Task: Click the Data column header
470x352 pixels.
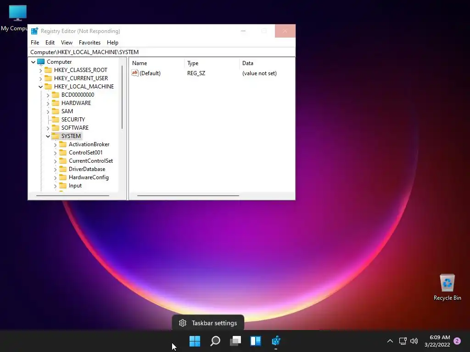Action: coord(267,63)
